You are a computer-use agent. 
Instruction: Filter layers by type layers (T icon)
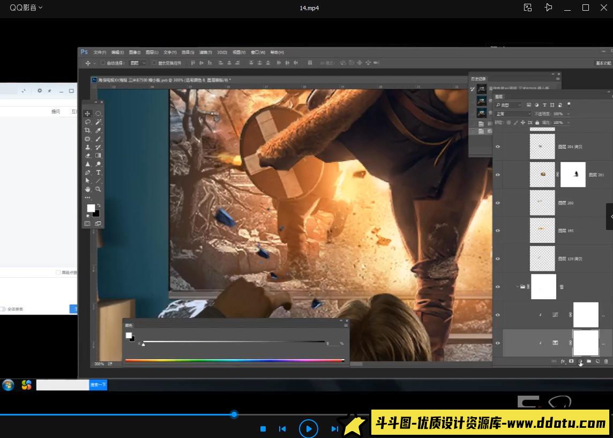click(544, 105)
